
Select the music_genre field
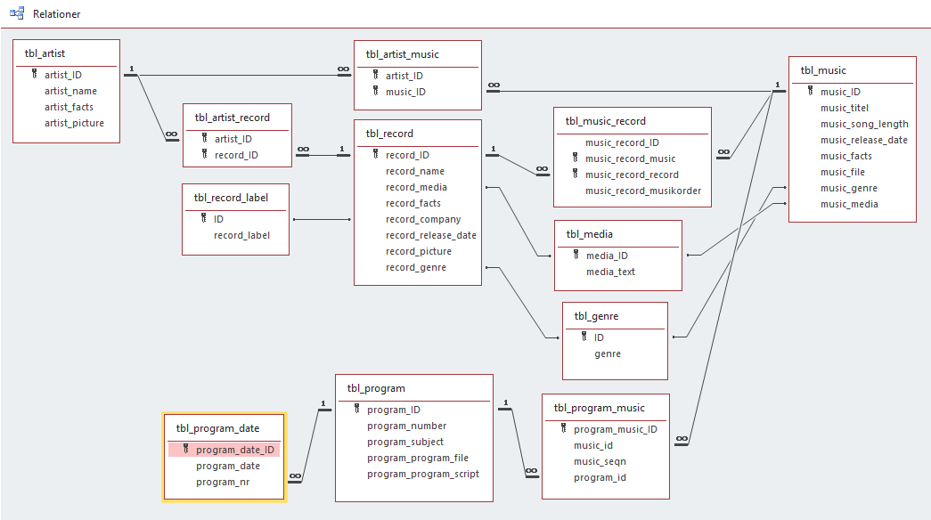(849, 188)
